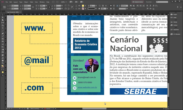
Task: Open the Object menu
Action: point(26,2)
